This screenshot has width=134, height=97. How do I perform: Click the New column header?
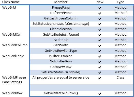click(100, 2)
